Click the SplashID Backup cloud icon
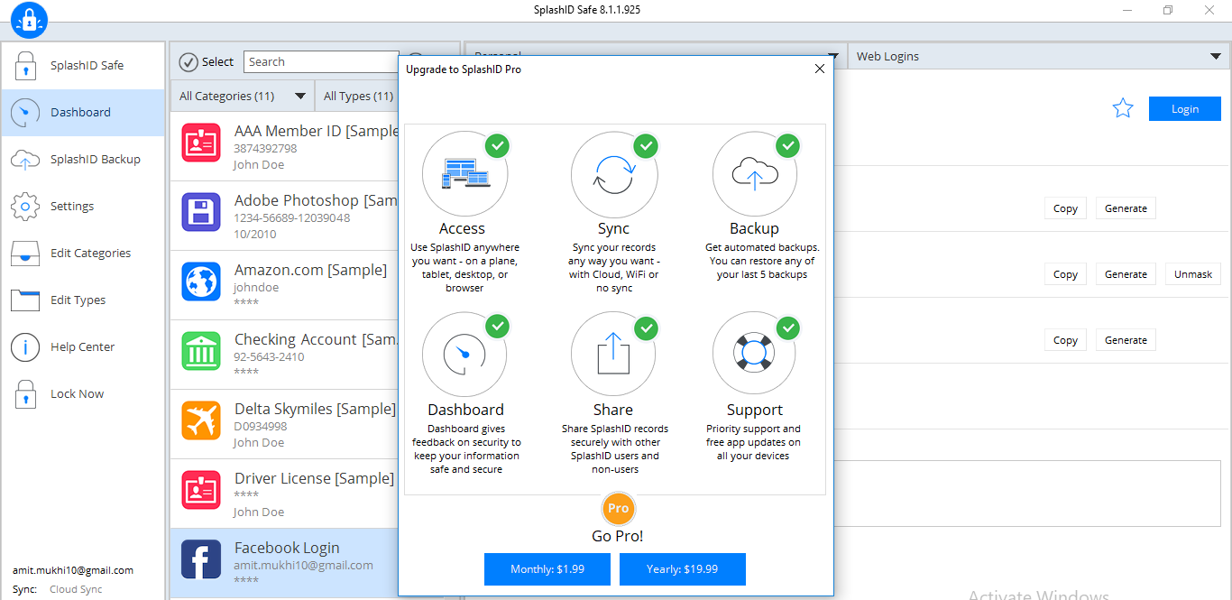This screenshot has width=1232, height=600. coord(25,160)
